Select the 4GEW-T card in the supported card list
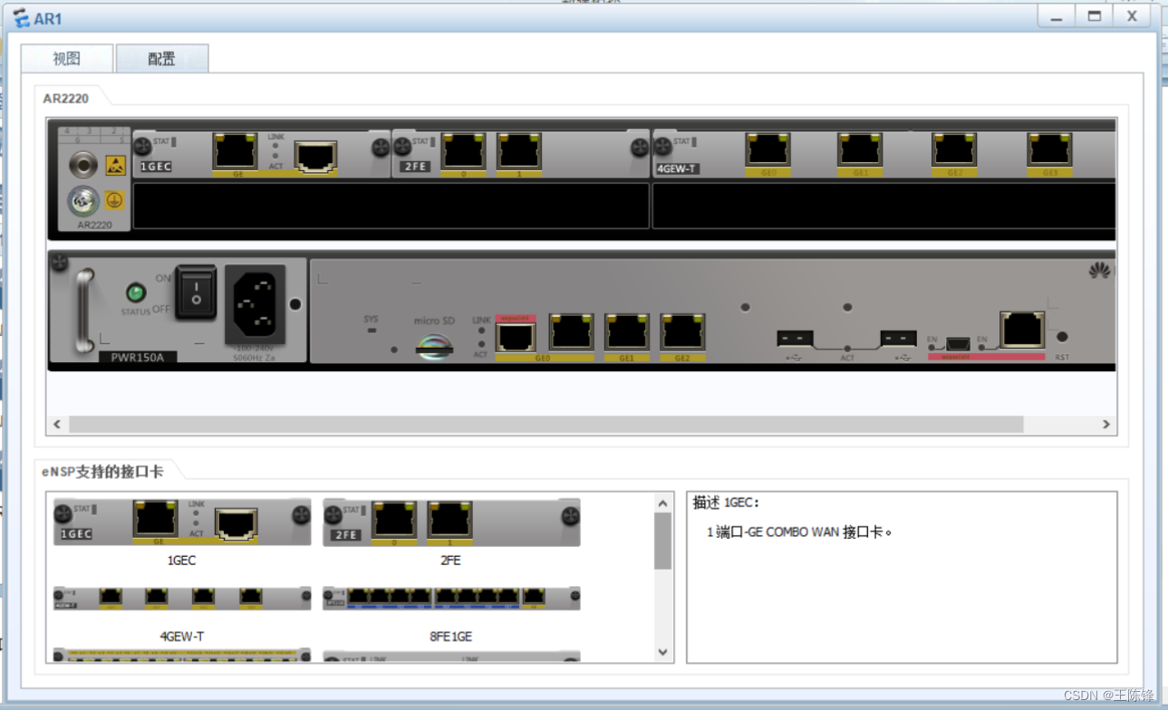The width and height of the screenshot is (1168, 710). pyautogui.click(x=182, y=598)
